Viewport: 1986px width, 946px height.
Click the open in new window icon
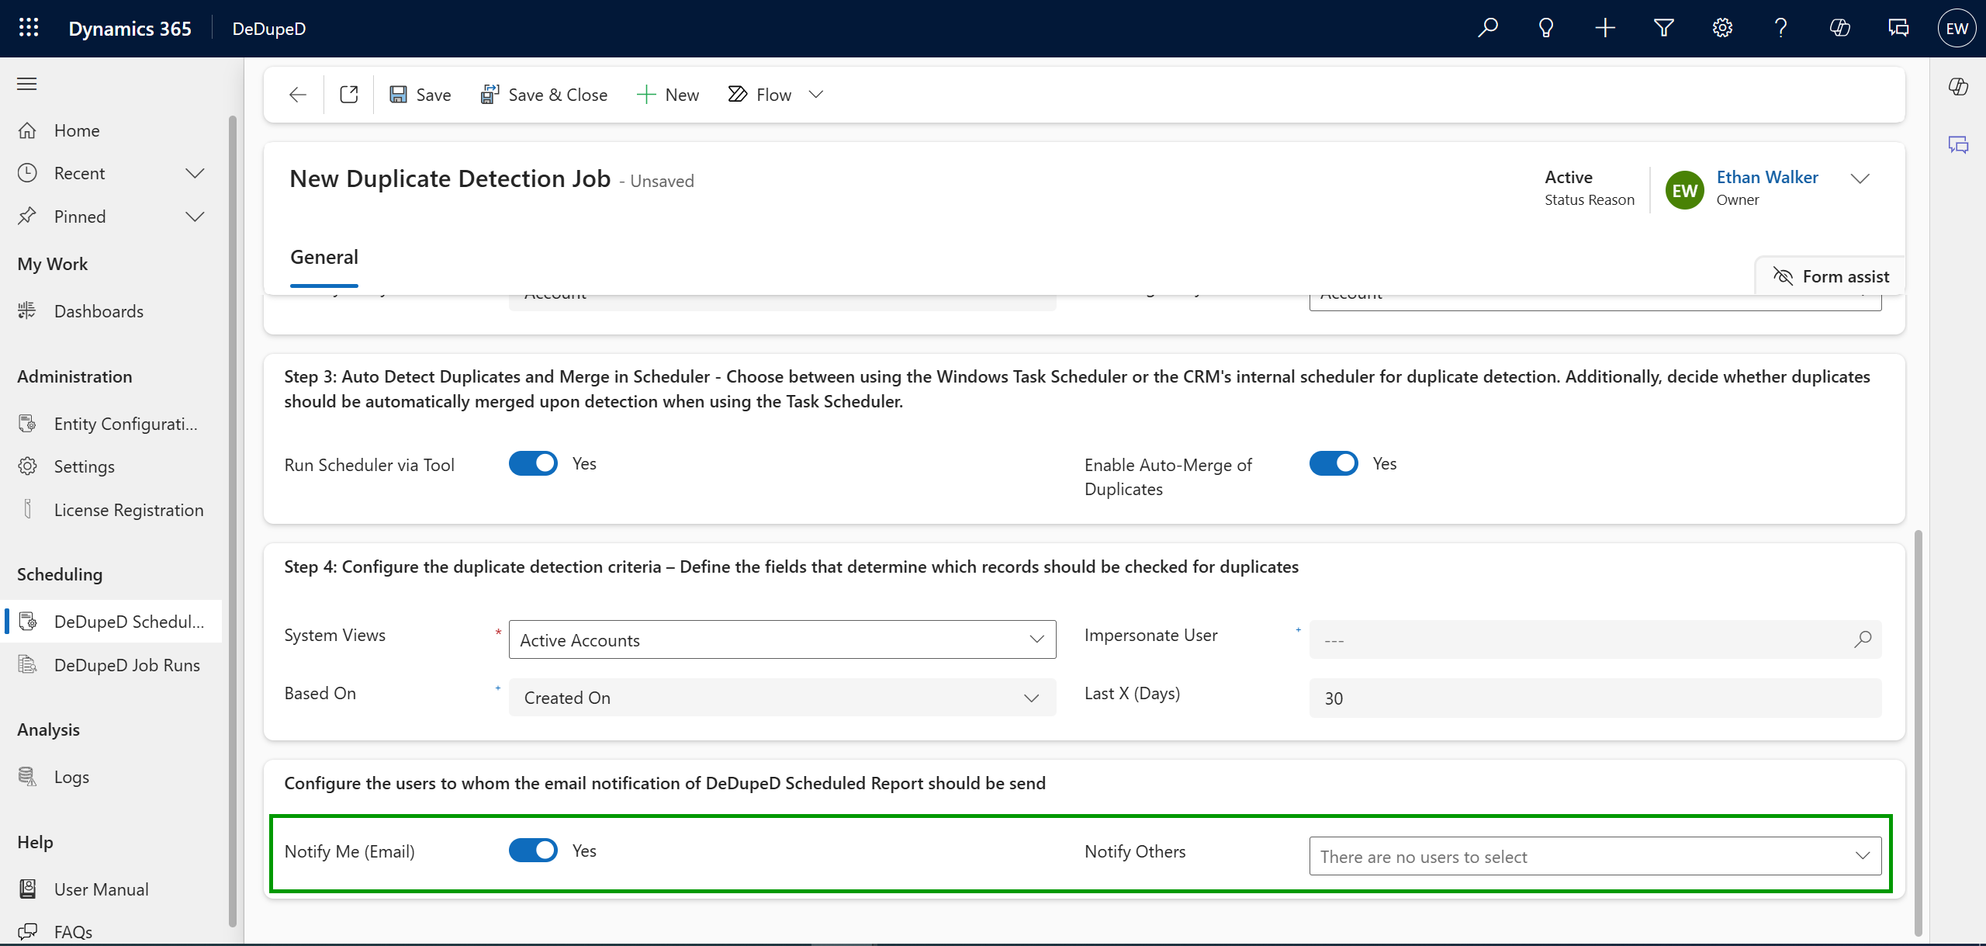[x=349, y=95]
